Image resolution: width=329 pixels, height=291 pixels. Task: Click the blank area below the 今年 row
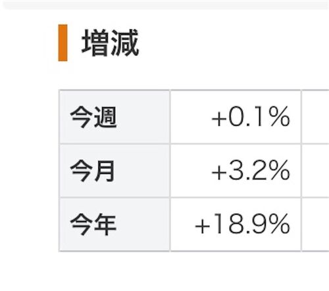[x=164, y=272]
